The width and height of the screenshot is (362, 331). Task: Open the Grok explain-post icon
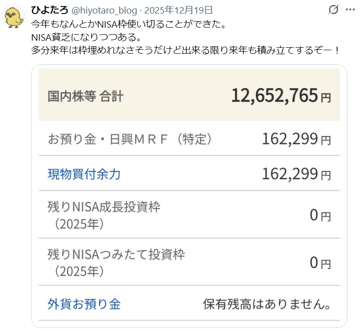tap(333, 10)
